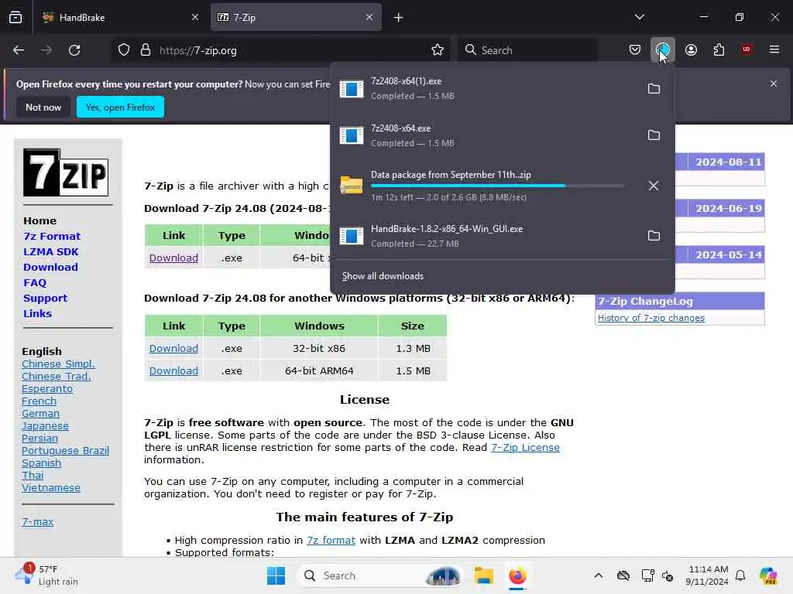
Task: Reload the 7-zip.org page
Action: [74, 50]
